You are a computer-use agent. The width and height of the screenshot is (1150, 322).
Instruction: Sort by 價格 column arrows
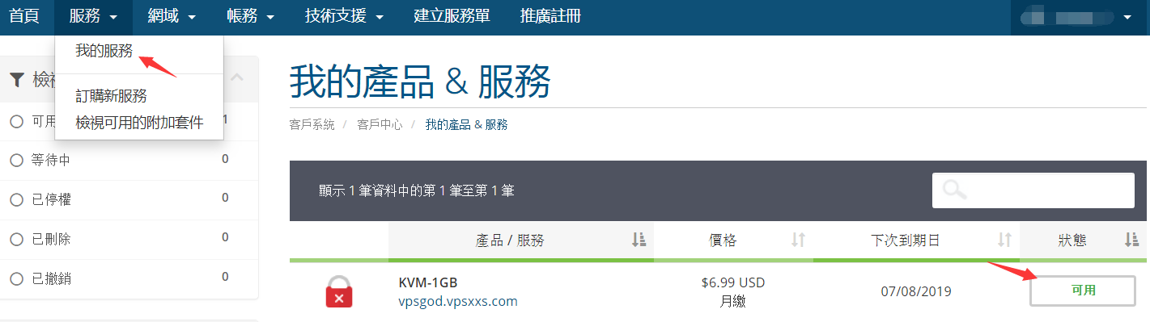pyautogui.click(x=798, y=240)
